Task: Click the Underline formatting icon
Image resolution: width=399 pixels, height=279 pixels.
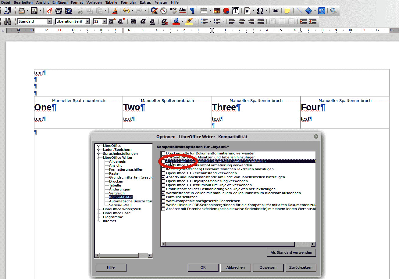Action: coord(152,21)
